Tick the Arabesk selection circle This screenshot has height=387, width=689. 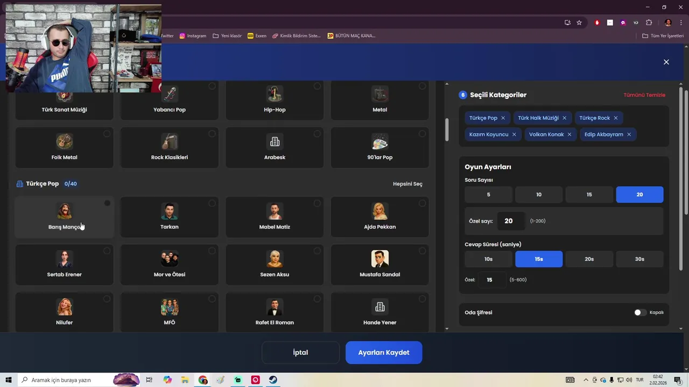[x=317, y=134]
